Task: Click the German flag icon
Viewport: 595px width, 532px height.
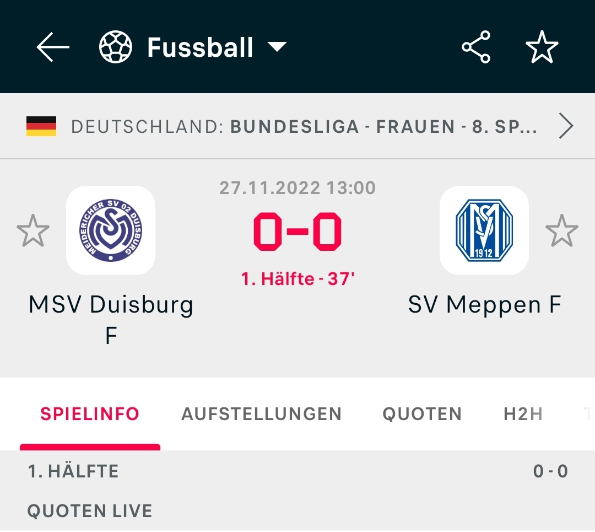Action: click(x=41, y=126)
